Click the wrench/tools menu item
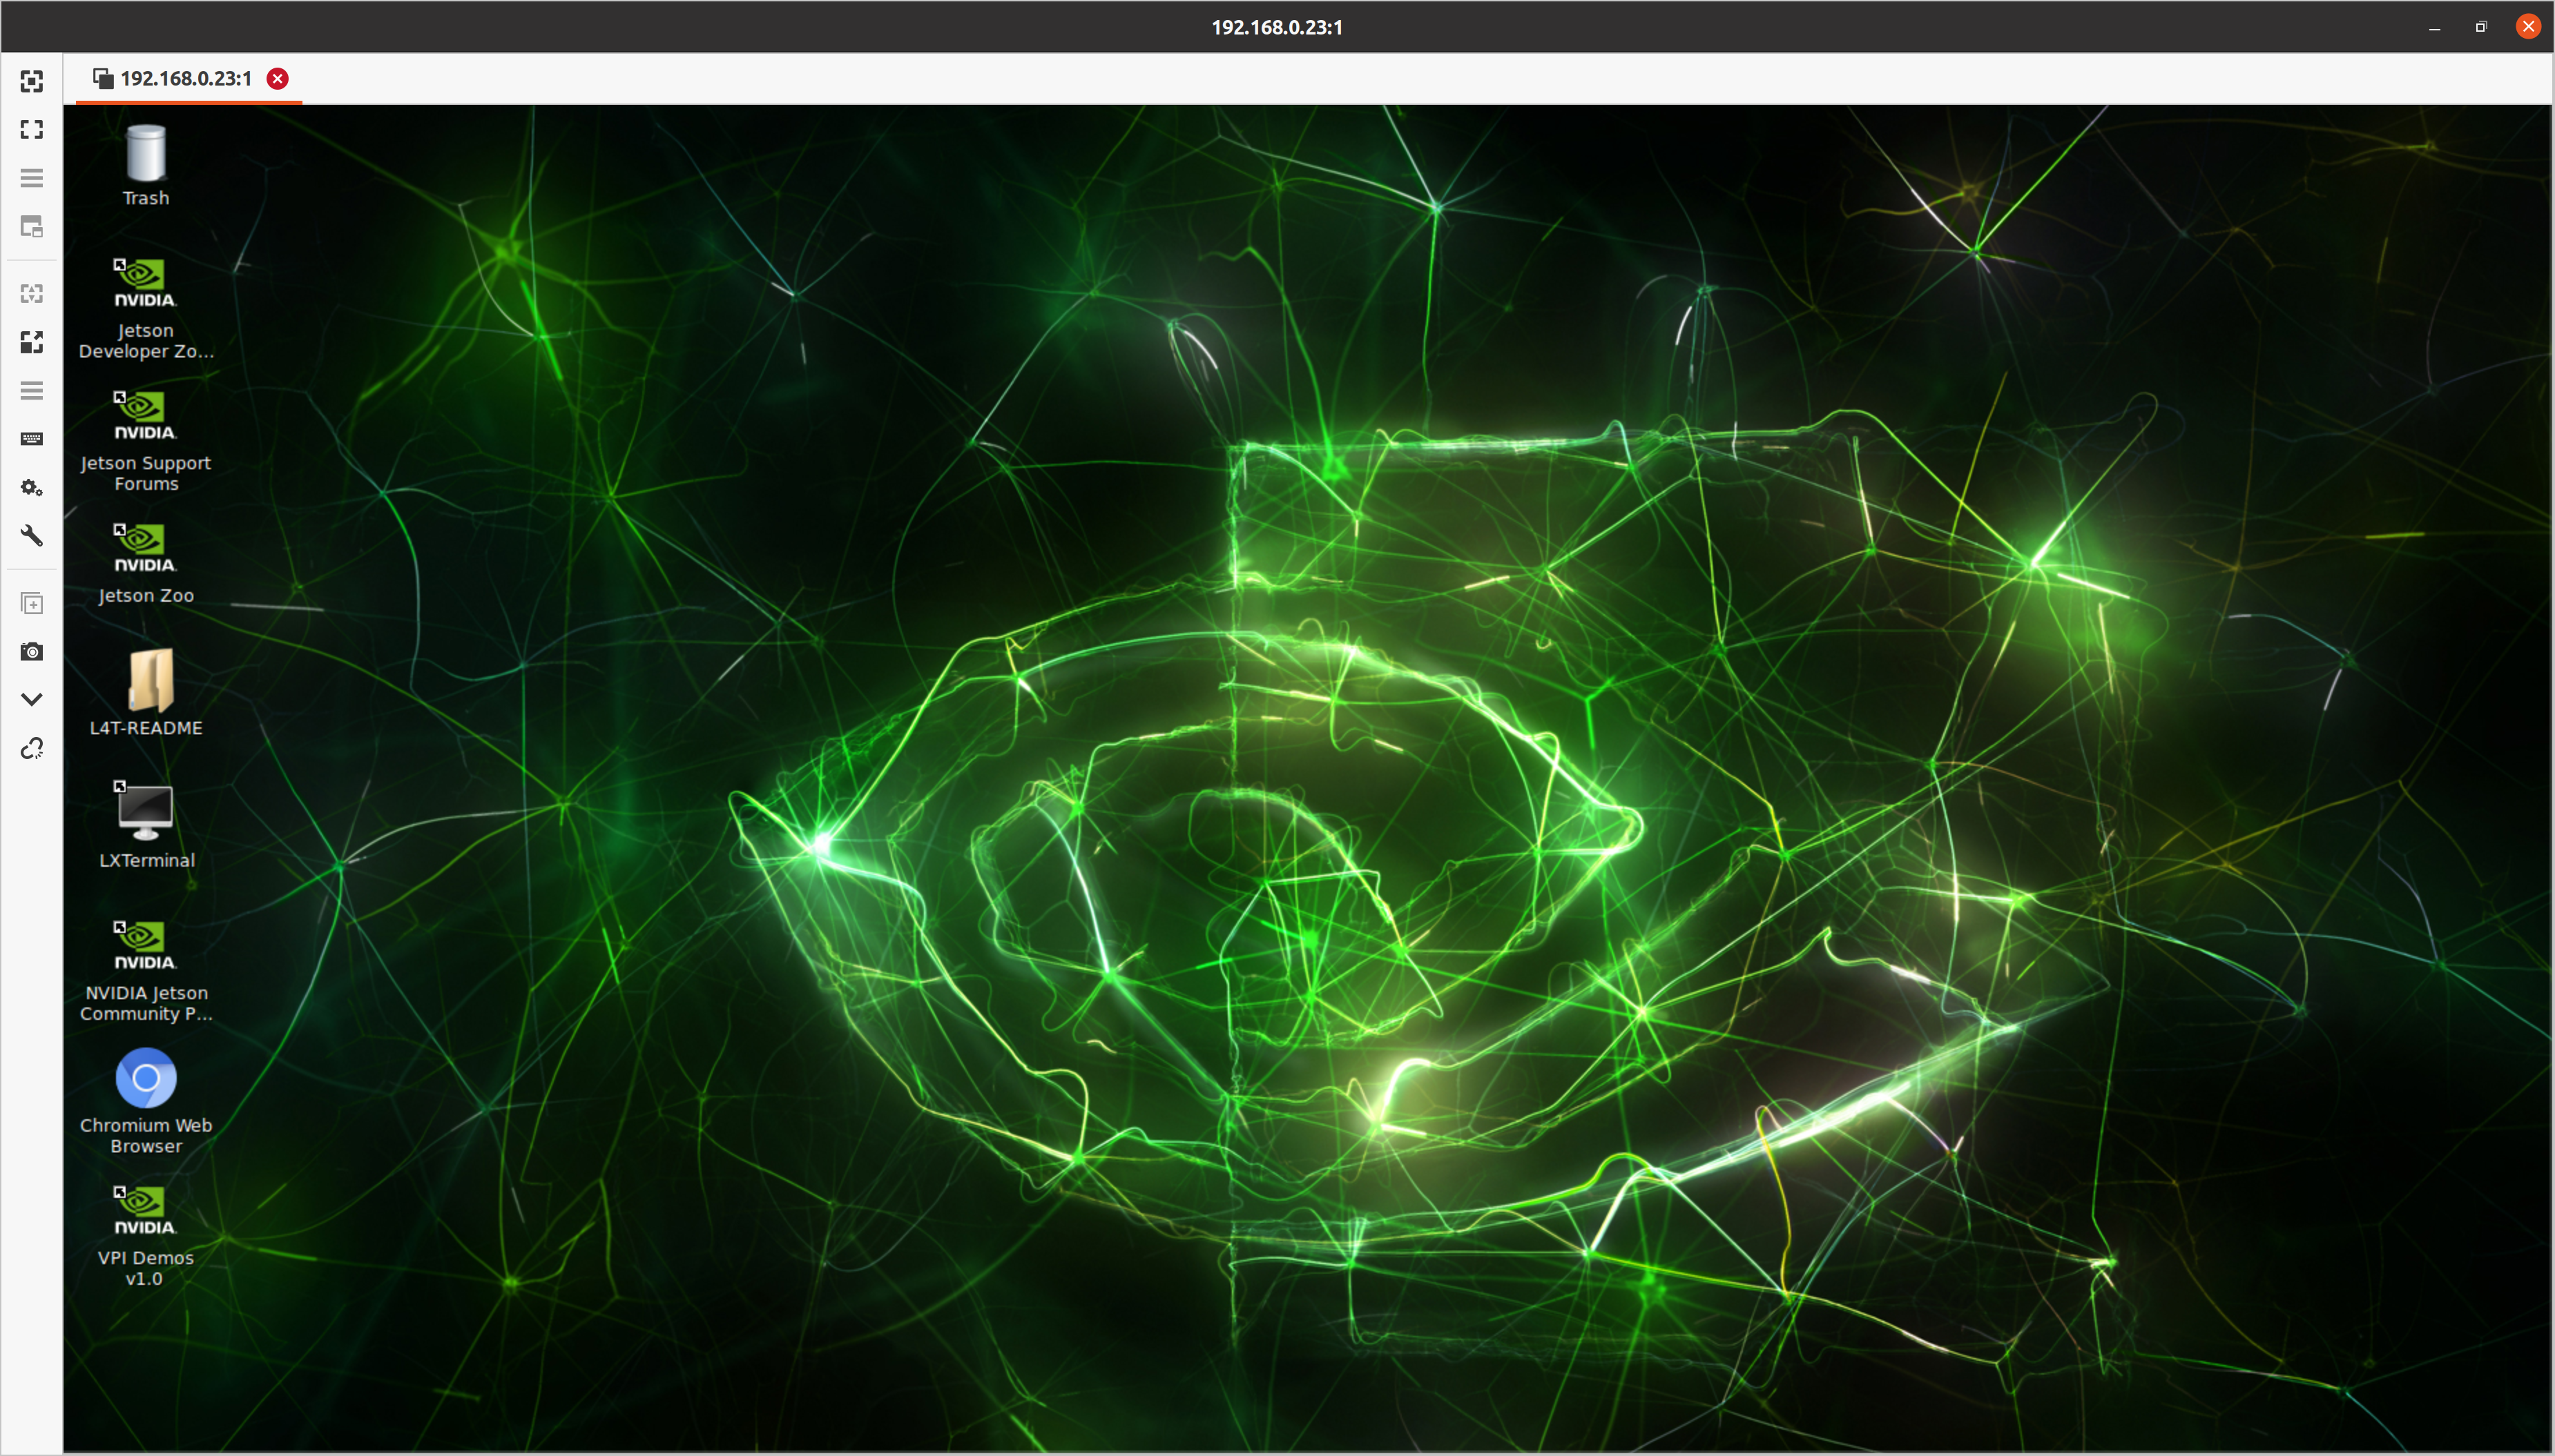This screenshot has width=2555, height=1456. (32, 535)
